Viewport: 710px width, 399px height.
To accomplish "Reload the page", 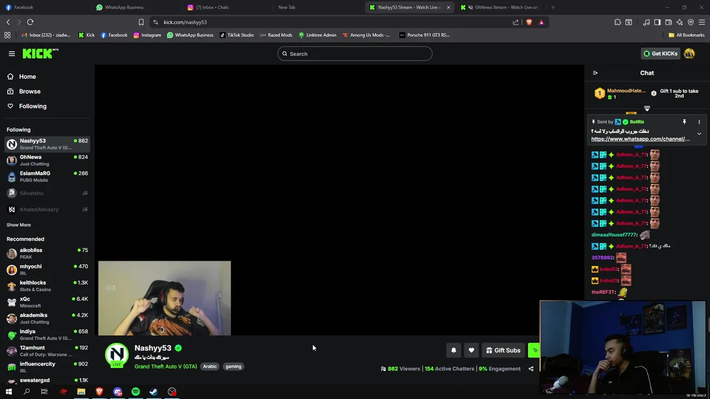I will (x=30, y=22).
